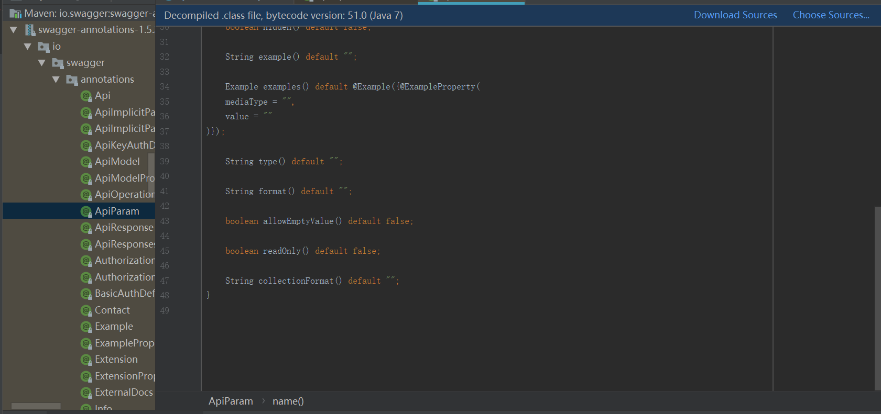Click the 'Example examples()' code line
The image size is (881, 414).
(x=353, y=87)
